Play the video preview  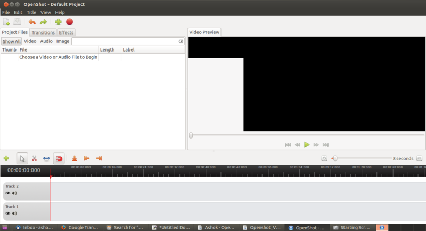coord(307,144)
